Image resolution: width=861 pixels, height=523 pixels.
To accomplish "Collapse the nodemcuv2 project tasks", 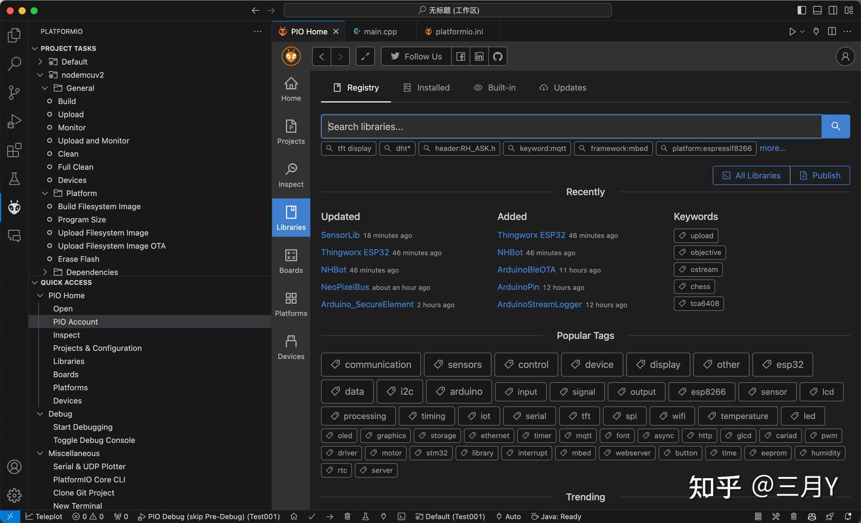I will (x=41, y=75).
